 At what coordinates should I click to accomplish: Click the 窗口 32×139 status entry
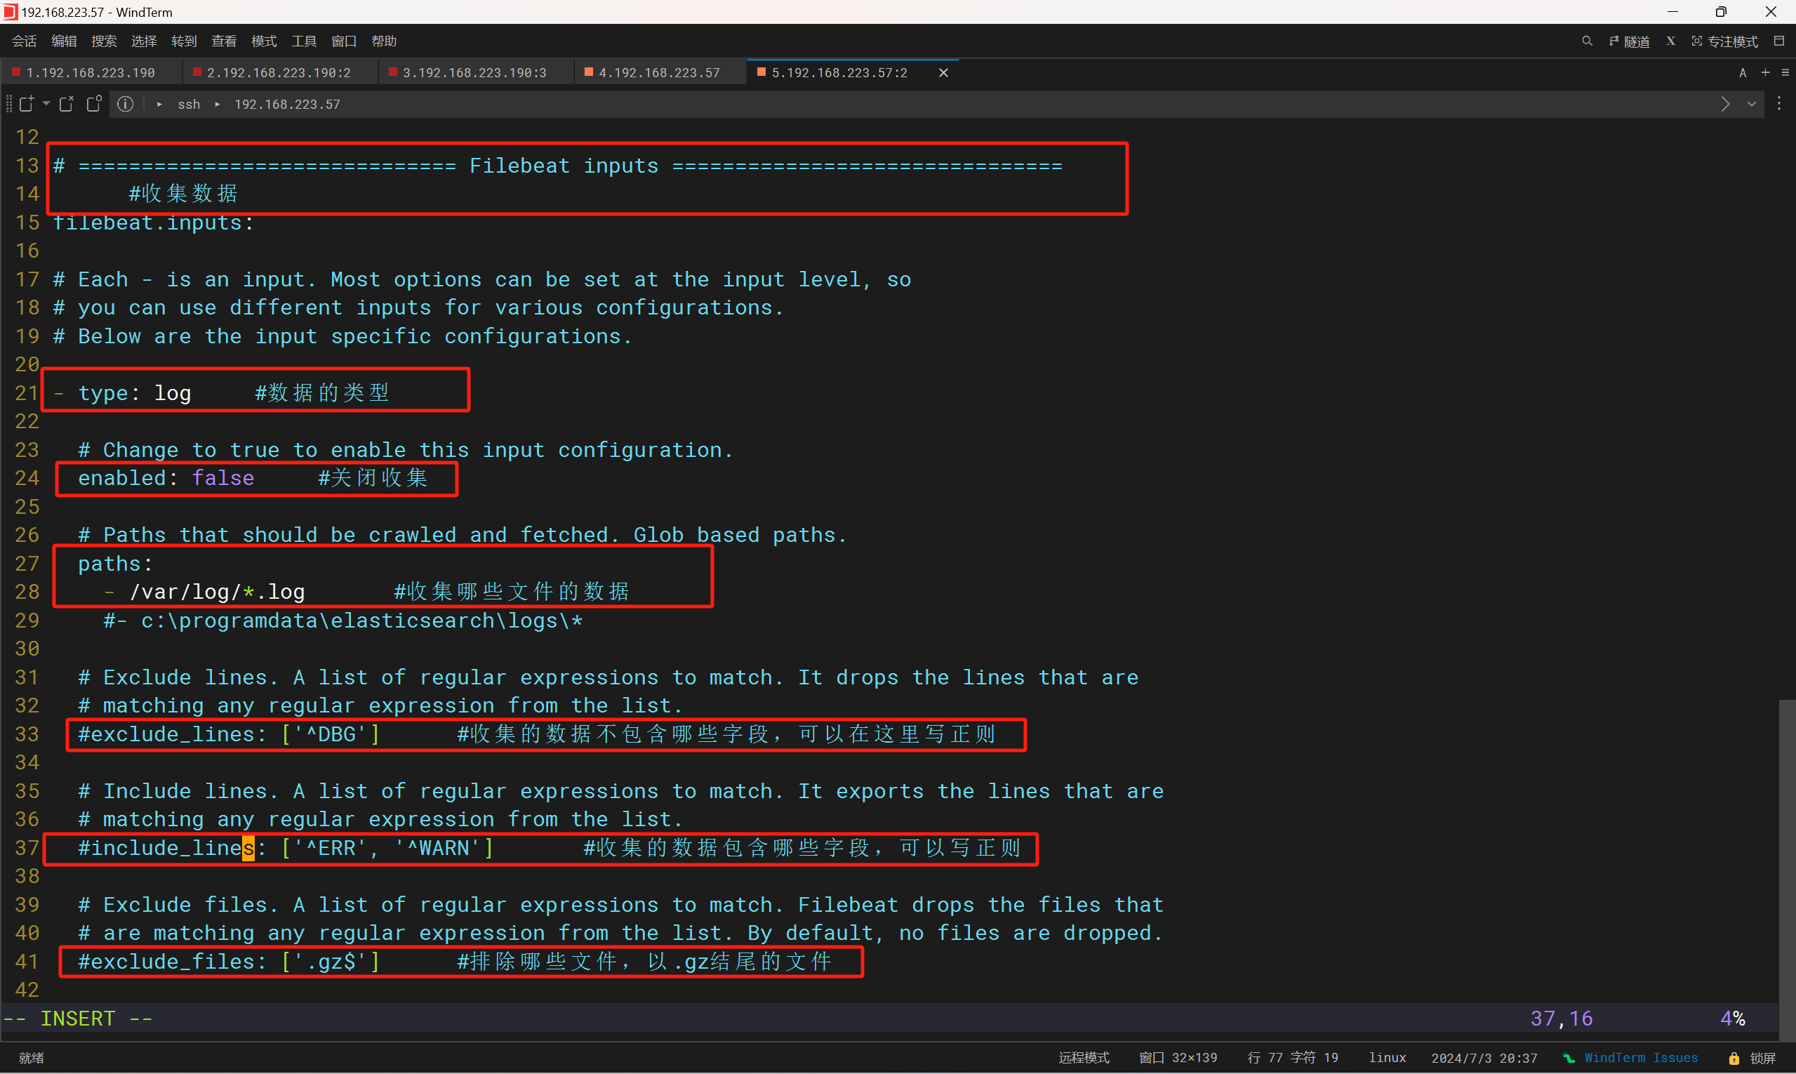click(1178, 1057)
